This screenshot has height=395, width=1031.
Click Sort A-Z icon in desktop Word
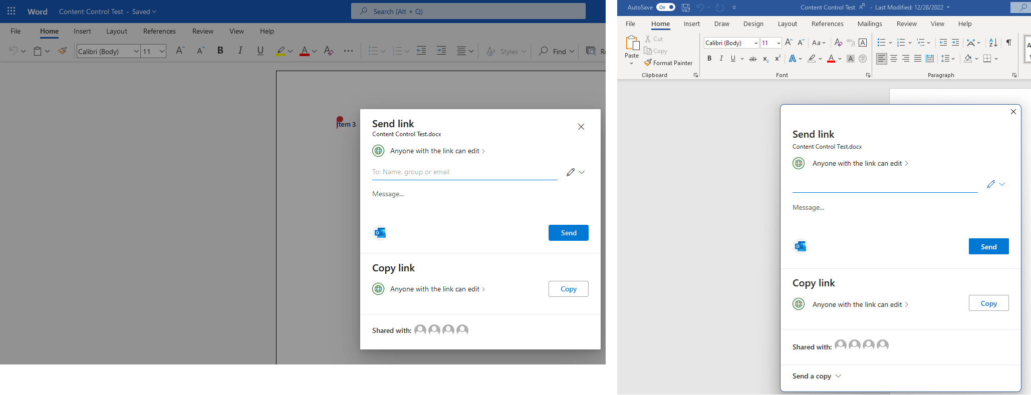(993, 43)
